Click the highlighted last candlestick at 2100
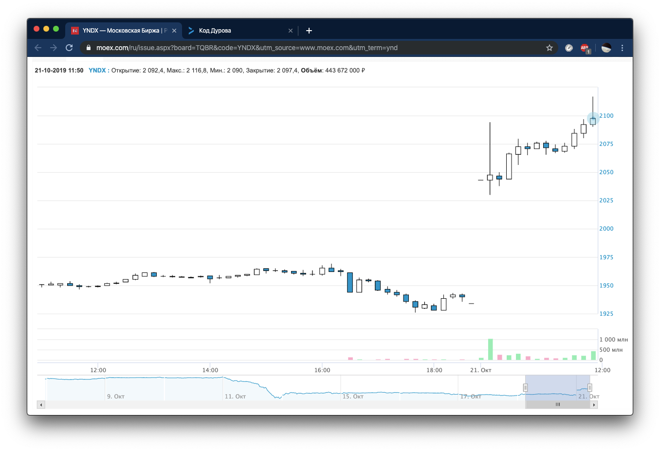The height and width of the screenshot is (451, 660). (x=593, y=121)
